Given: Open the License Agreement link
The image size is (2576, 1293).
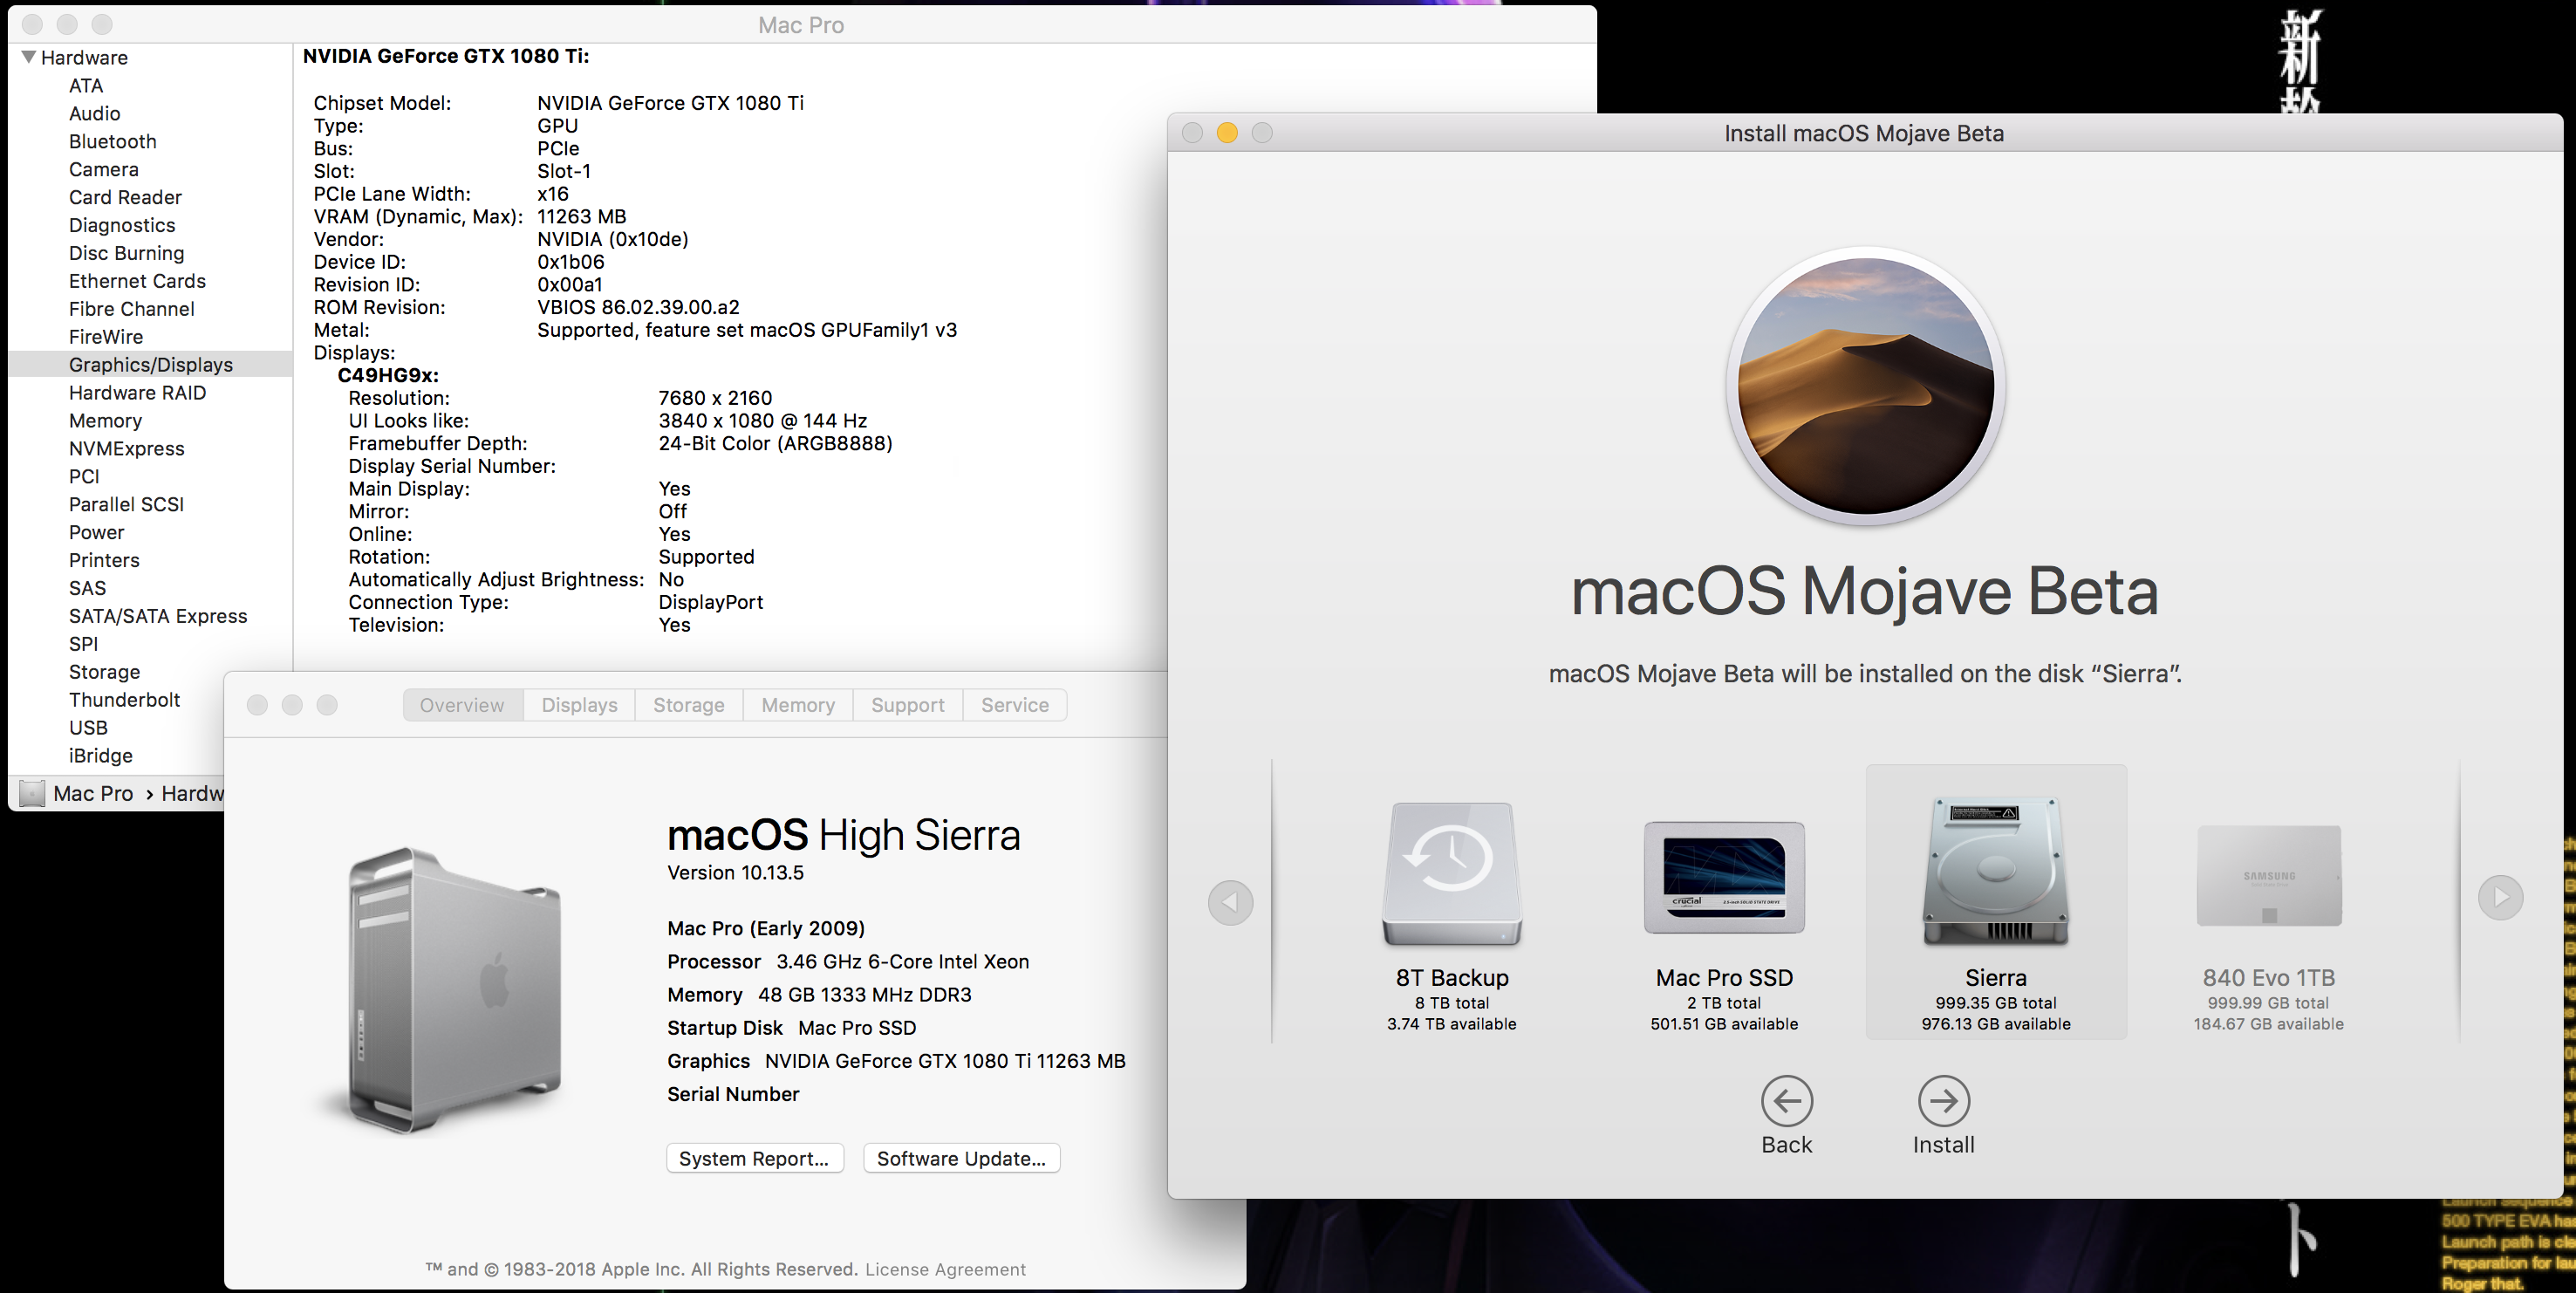Looking at the screenshot, I should click(x=945, y=1269).
